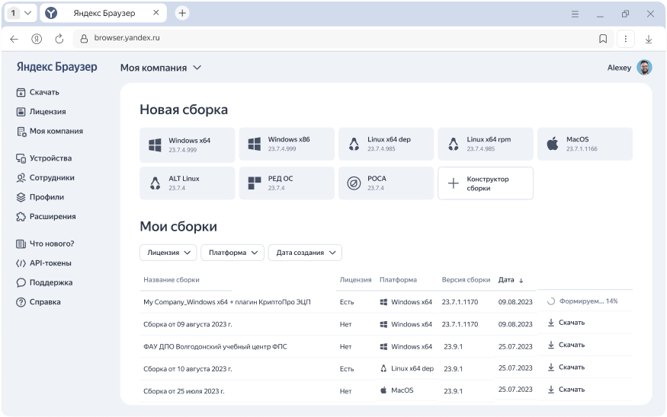Screen dimensions: 667x417
Task: Open the browser hamburger menu
Action: pyautogui.click(x=575, y=14)
